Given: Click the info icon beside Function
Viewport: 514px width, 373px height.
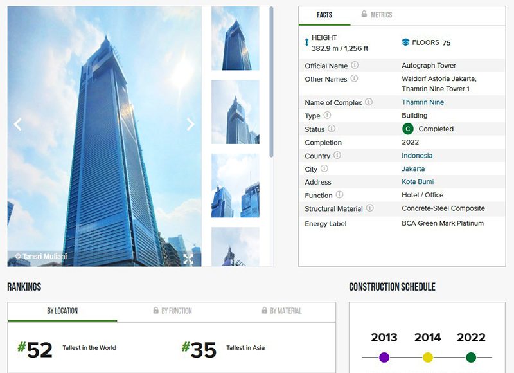Looking at the screenshot, I should coord(339,195).
